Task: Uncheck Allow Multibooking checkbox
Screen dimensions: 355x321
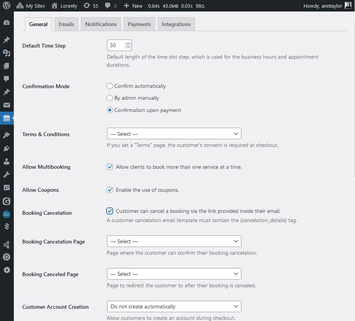Action: (110, 167)
